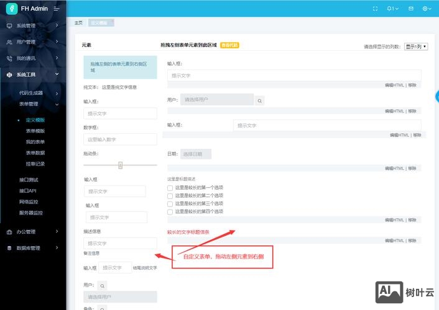The width and height of the screenshot is (439, 310).
Task: Click the 提示文字 field under 描述信息
Action: coord(120,243)
